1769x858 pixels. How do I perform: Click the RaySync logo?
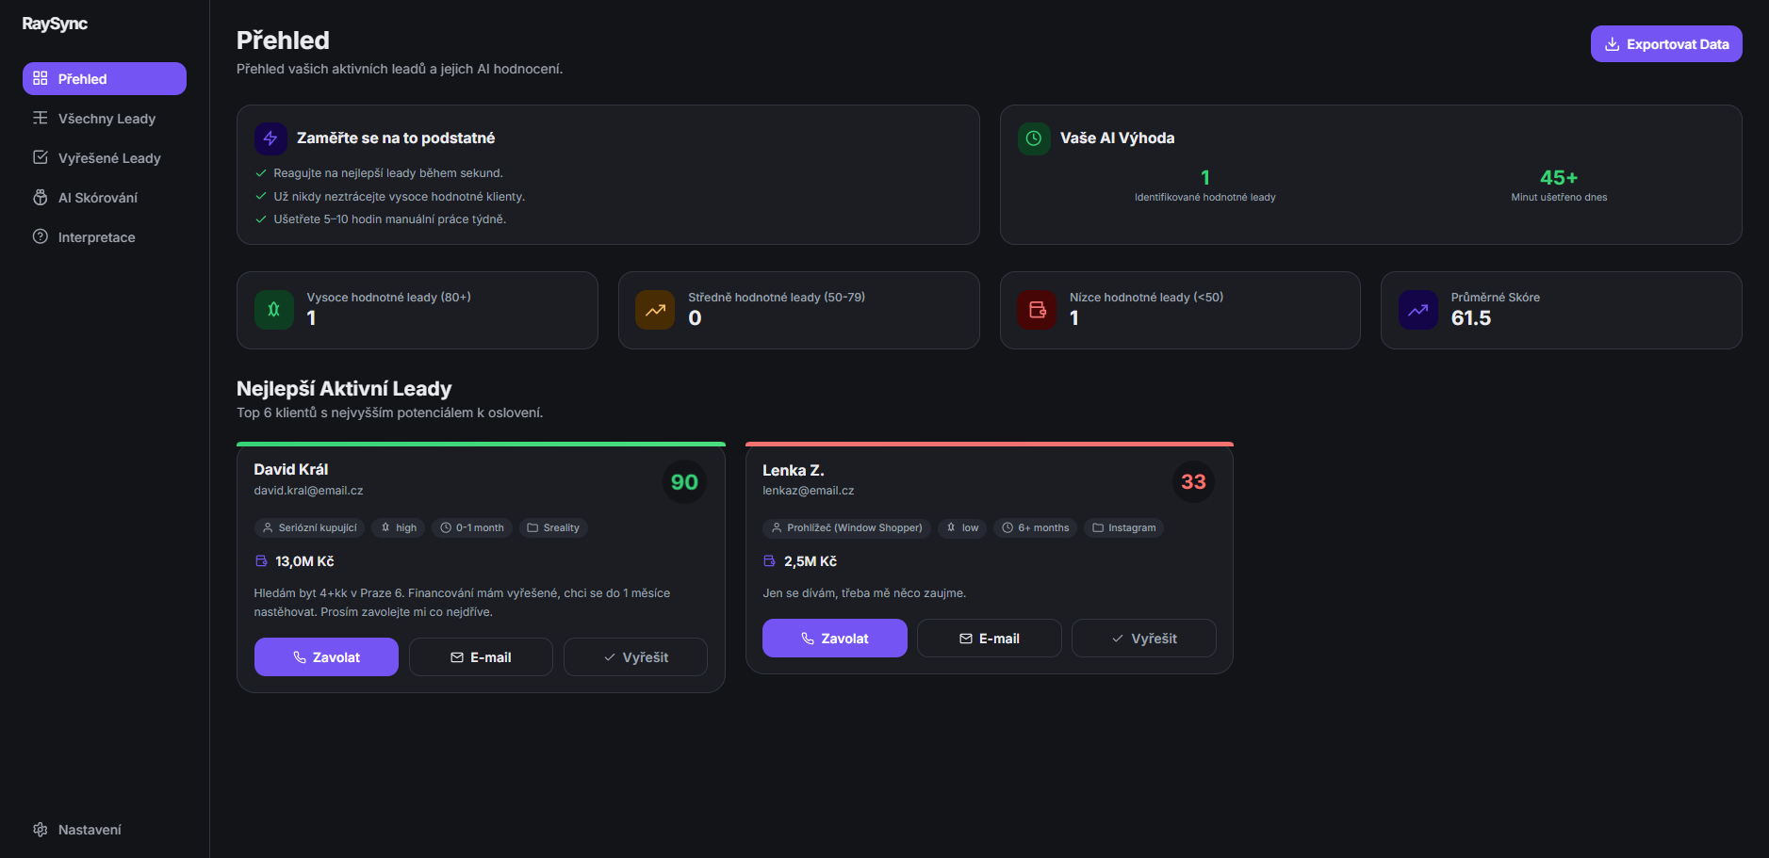coord(55,24)
